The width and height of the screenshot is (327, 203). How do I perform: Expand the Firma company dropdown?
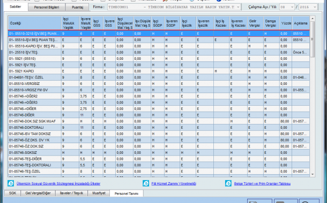point(238,7)
